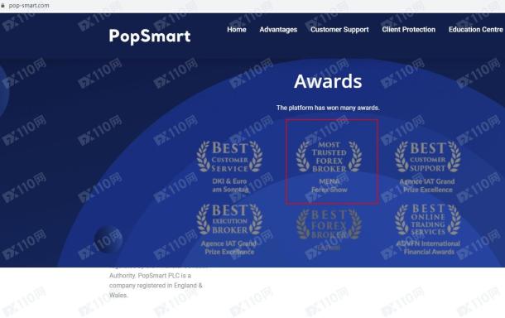
Task: Open the Home menu item
Action: coord(237,30)
